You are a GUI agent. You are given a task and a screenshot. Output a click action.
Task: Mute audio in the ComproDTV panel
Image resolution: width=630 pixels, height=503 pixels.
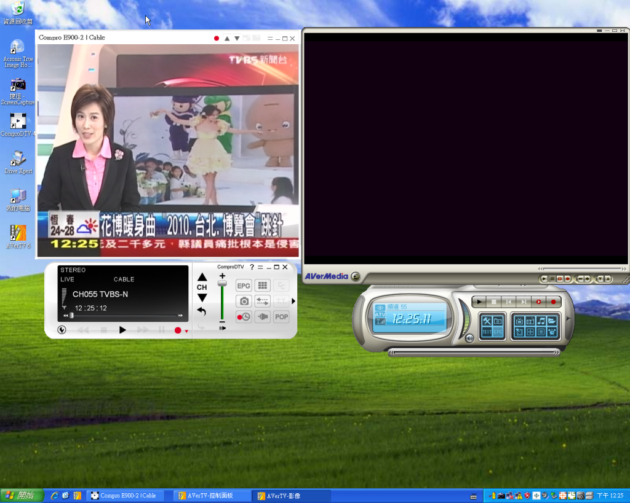[222, 328]
